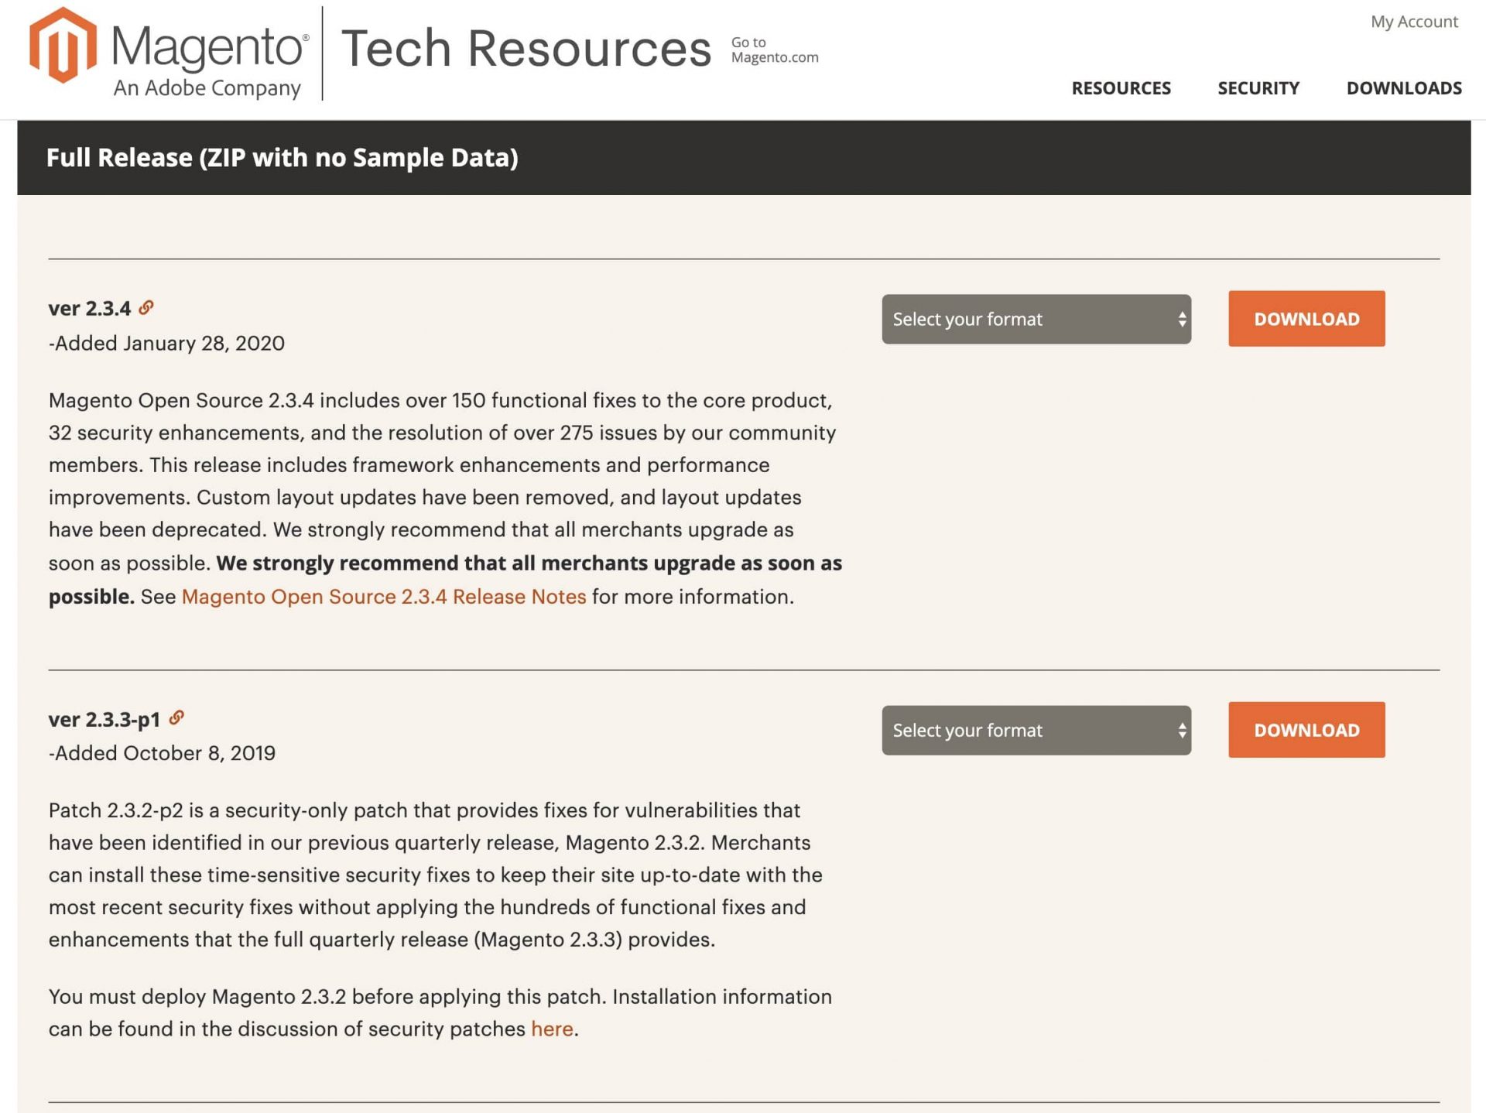Download version 2.3.3-p1
This screenshot has width=1486, height=1113.
1306,730
